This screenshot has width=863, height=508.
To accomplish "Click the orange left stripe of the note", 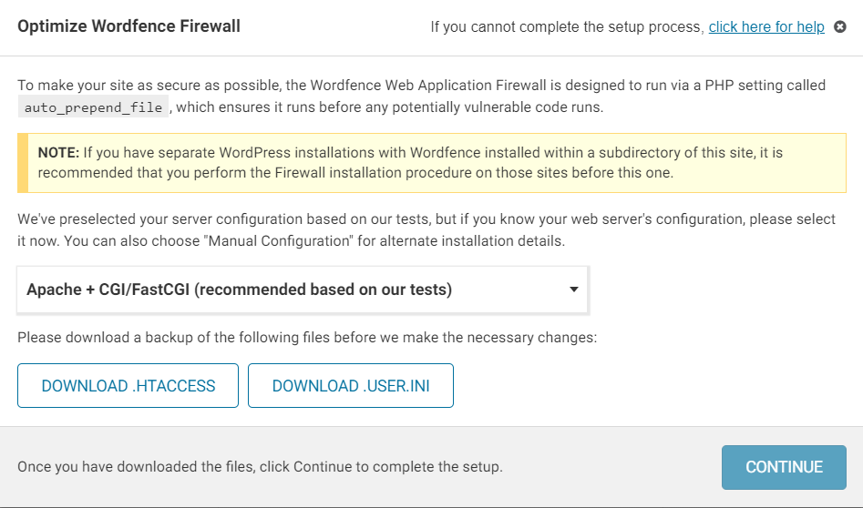I will pos(23,163).
